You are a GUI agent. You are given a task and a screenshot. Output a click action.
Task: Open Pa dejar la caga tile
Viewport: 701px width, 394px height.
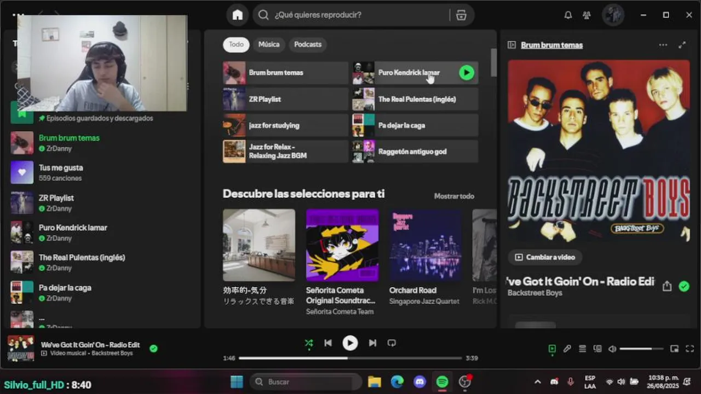415,125
